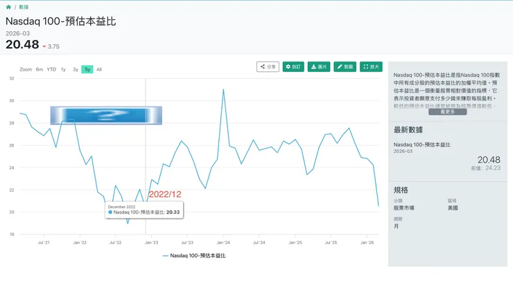Image resolution: width=513 pixels, height=285 pixels.
Task: Select the 1y zoom range
Action: point(64,70)
